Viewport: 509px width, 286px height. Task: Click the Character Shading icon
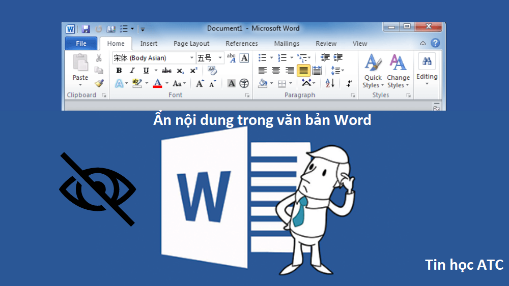point(231,84)
